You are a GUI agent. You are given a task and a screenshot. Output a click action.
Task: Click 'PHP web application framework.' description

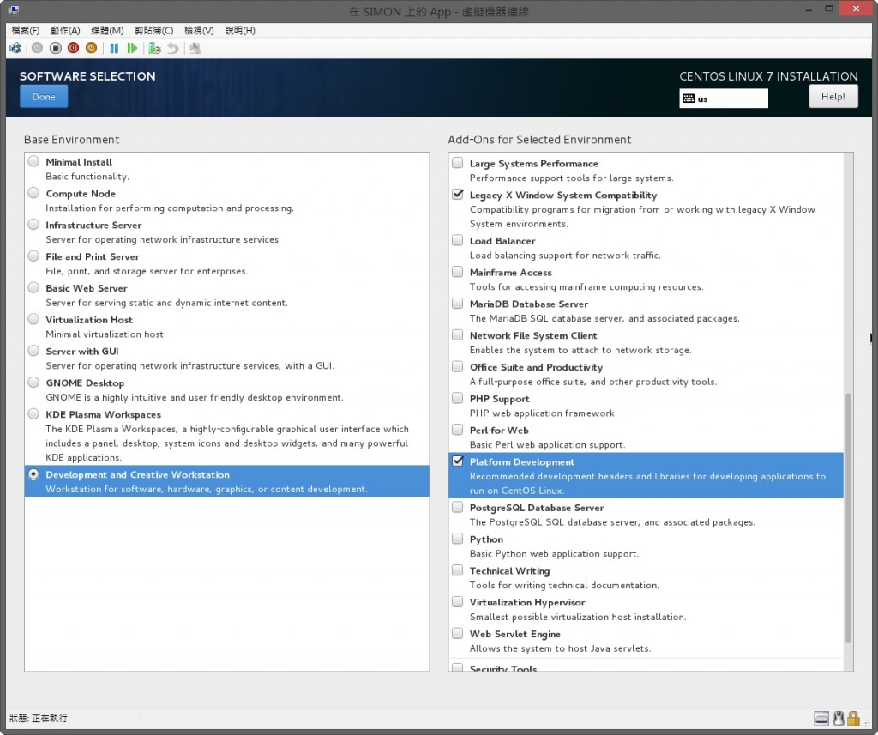click(x=543, y=413)
